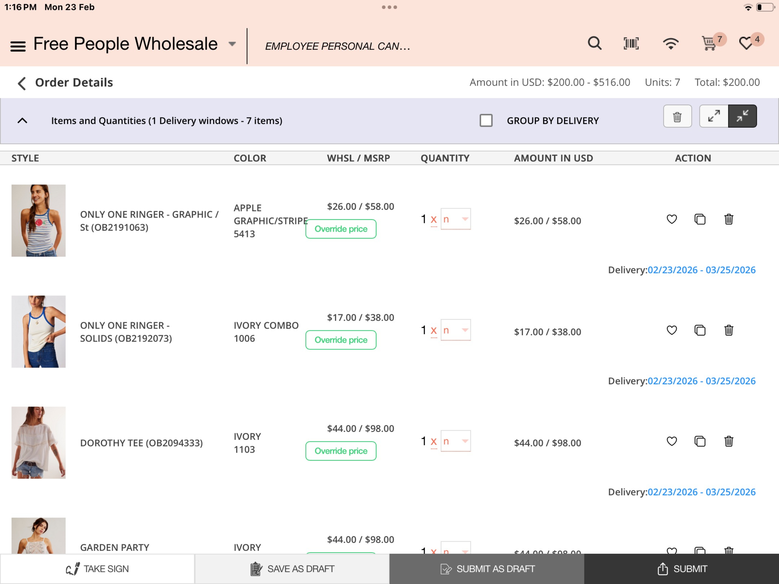The width and height of the screenshot is (779, 584).
Task: View the Dorothy Tee product thumbnail
Action: click(x=38, y=443)
